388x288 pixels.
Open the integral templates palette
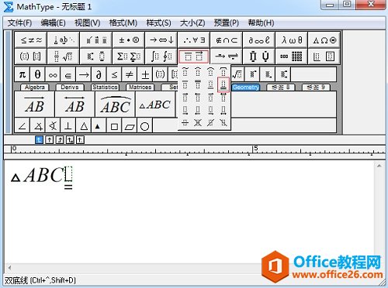(x=161, y=56)
